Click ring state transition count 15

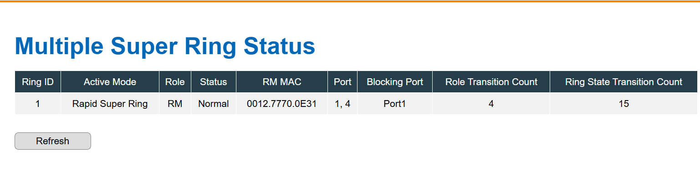[x=623, y=104]
